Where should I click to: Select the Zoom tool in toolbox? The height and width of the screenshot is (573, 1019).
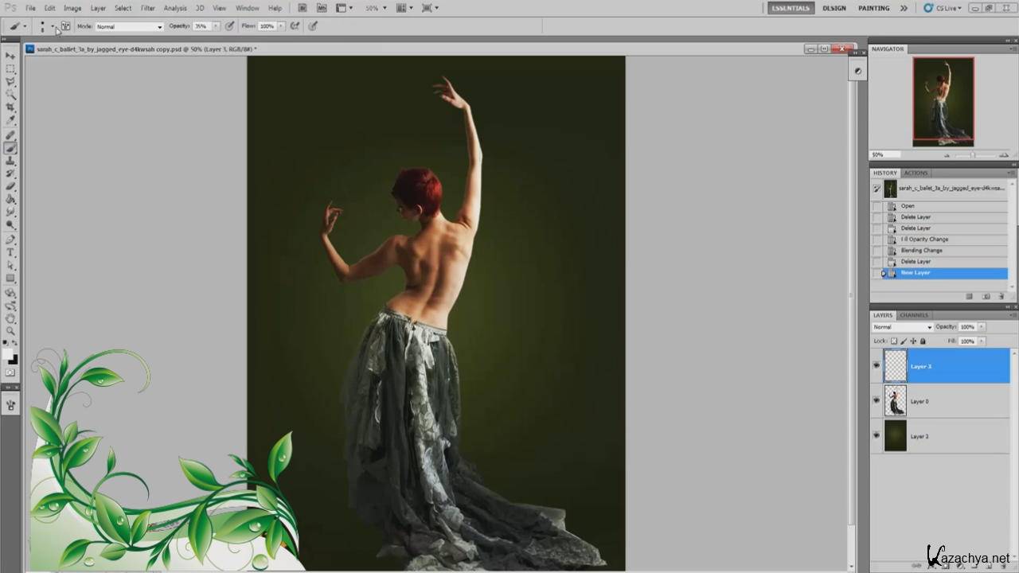[10, 330]
